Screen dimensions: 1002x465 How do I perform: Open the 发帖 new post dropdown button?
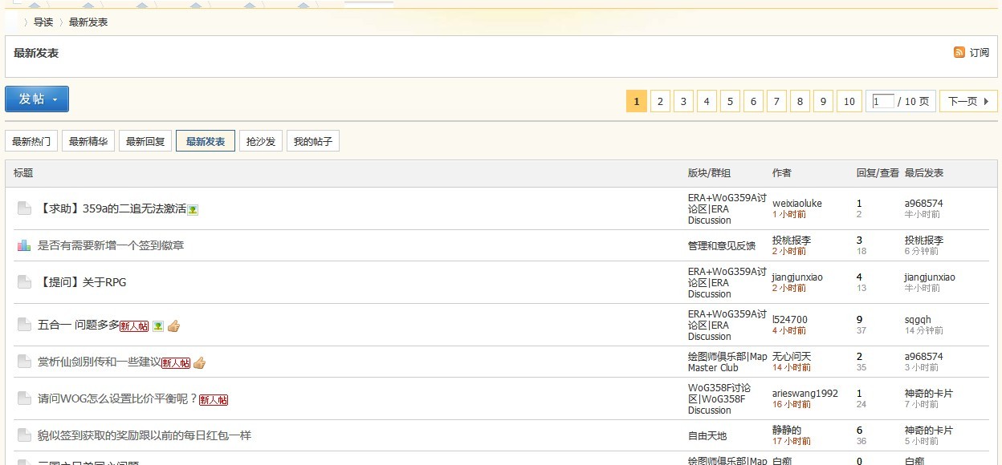(37, 99)
